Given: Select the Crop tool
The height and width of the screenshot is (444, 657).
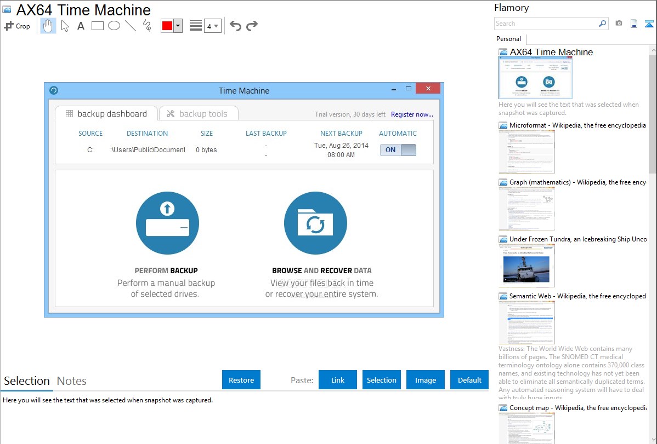Looking at the screenshot, I should 17,26.
